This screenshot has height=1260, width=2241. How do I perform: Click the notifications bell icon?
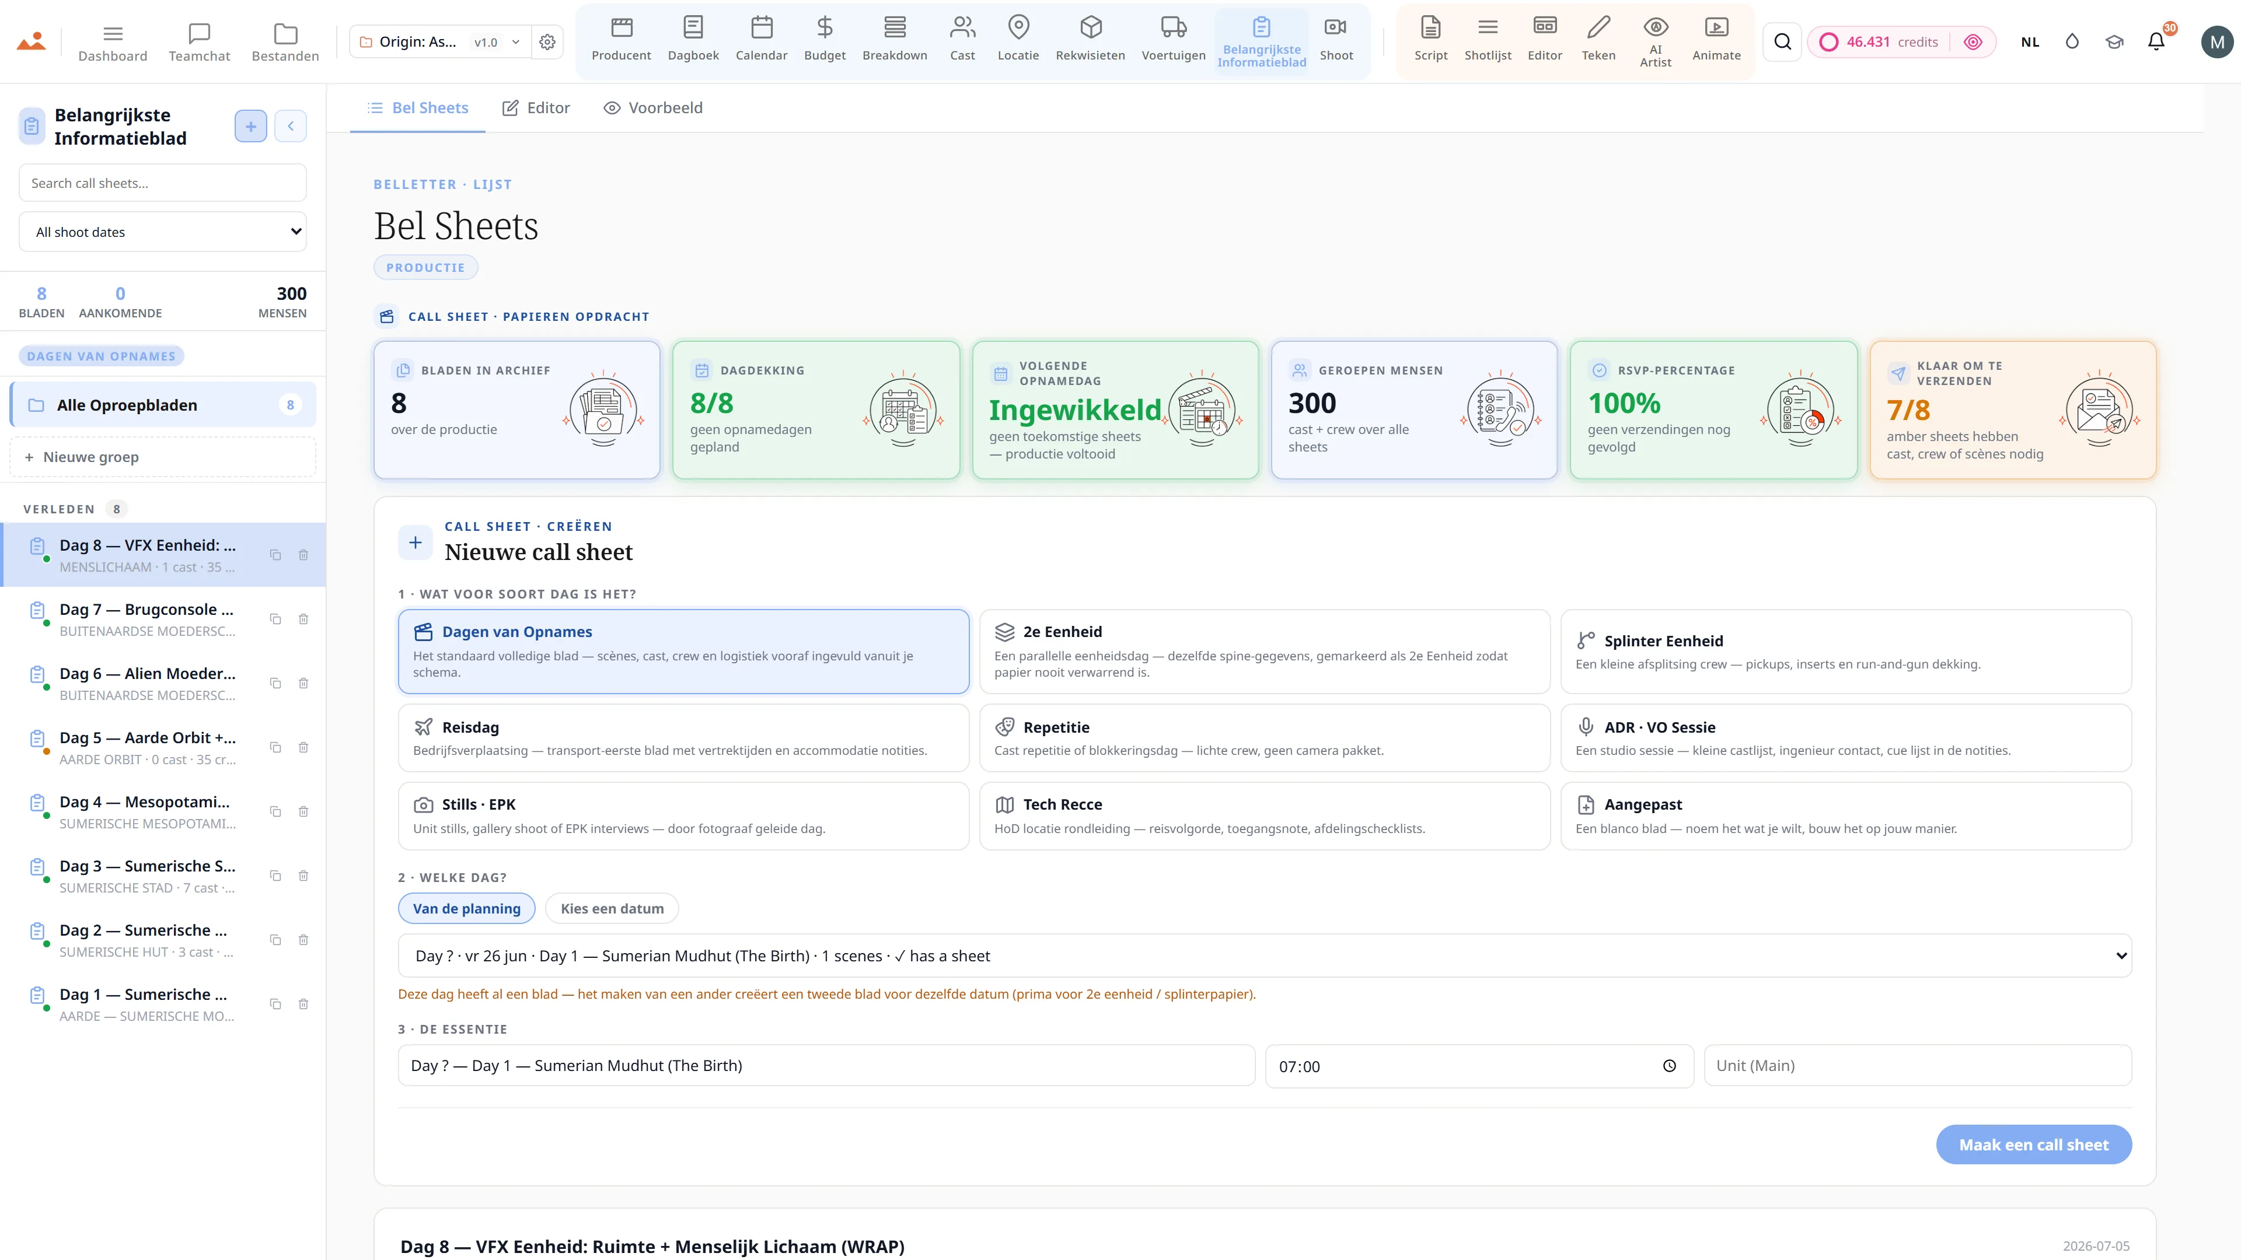tap(2156, 41)
